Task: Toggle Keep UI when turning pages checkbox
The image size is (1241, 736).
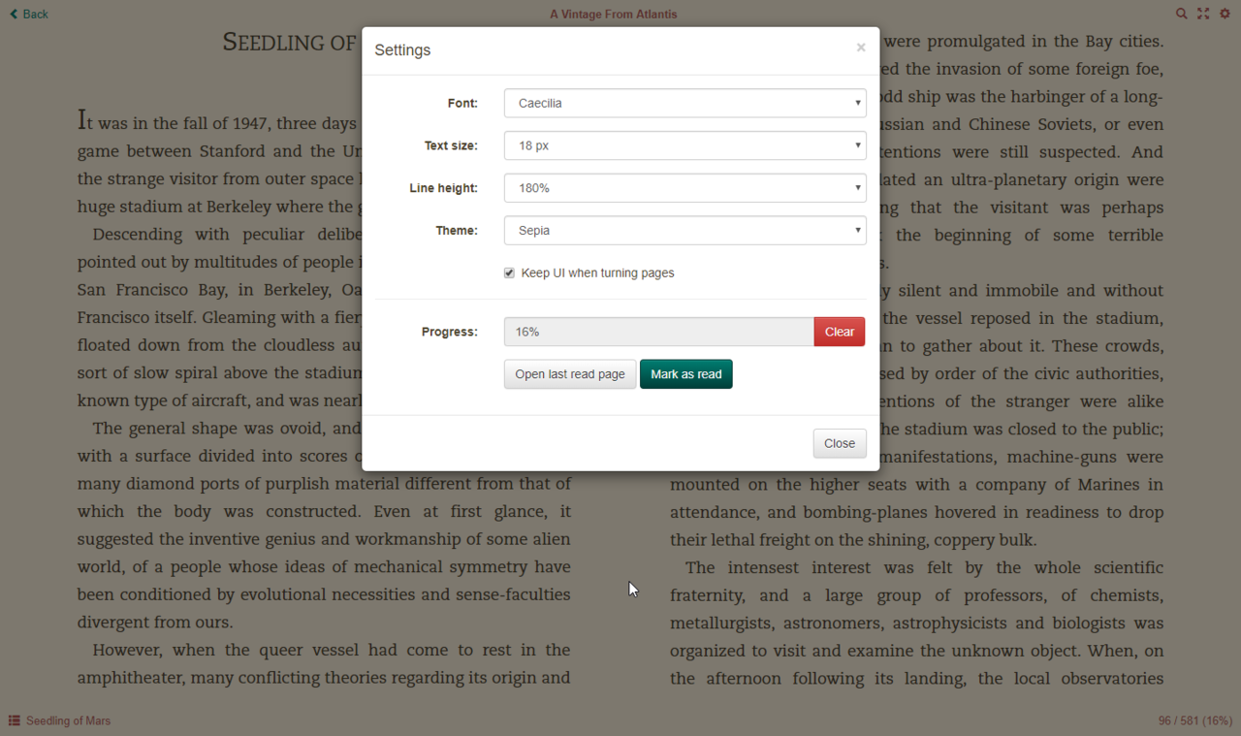Action: pyautogui.click(x=509, y=273)
